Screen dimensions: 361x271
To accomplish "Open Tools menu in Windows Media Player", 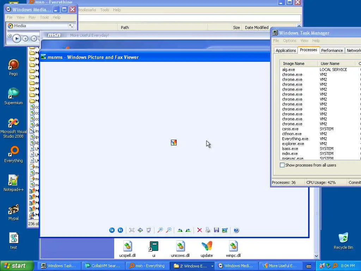I will click(44, 17).
